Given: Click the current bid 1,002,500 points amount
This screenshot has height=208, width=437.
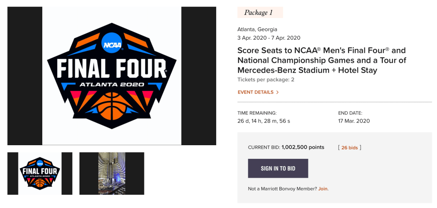Looking at the screenshot, I should pos(303,147).
